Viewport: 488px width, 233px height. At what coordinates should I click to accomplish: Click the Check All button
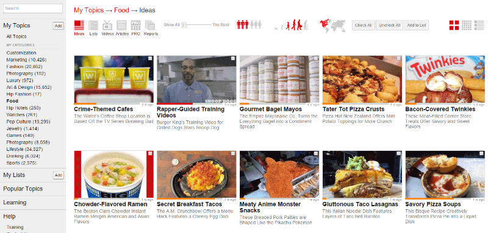pyautogui.click(x=363, y=25)
